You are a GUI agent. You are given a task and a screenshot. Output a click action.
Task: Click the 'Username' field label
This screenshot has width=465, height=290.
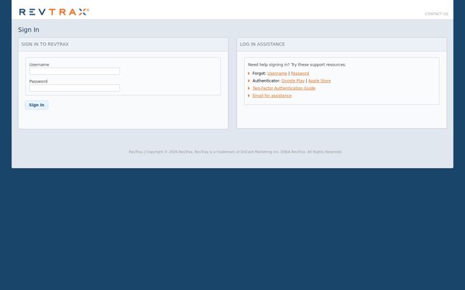(39, 65)
